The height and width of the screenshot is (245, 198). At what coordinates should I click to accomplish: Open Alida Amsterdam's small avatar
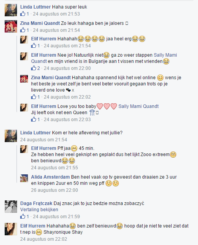coord(24,178)
